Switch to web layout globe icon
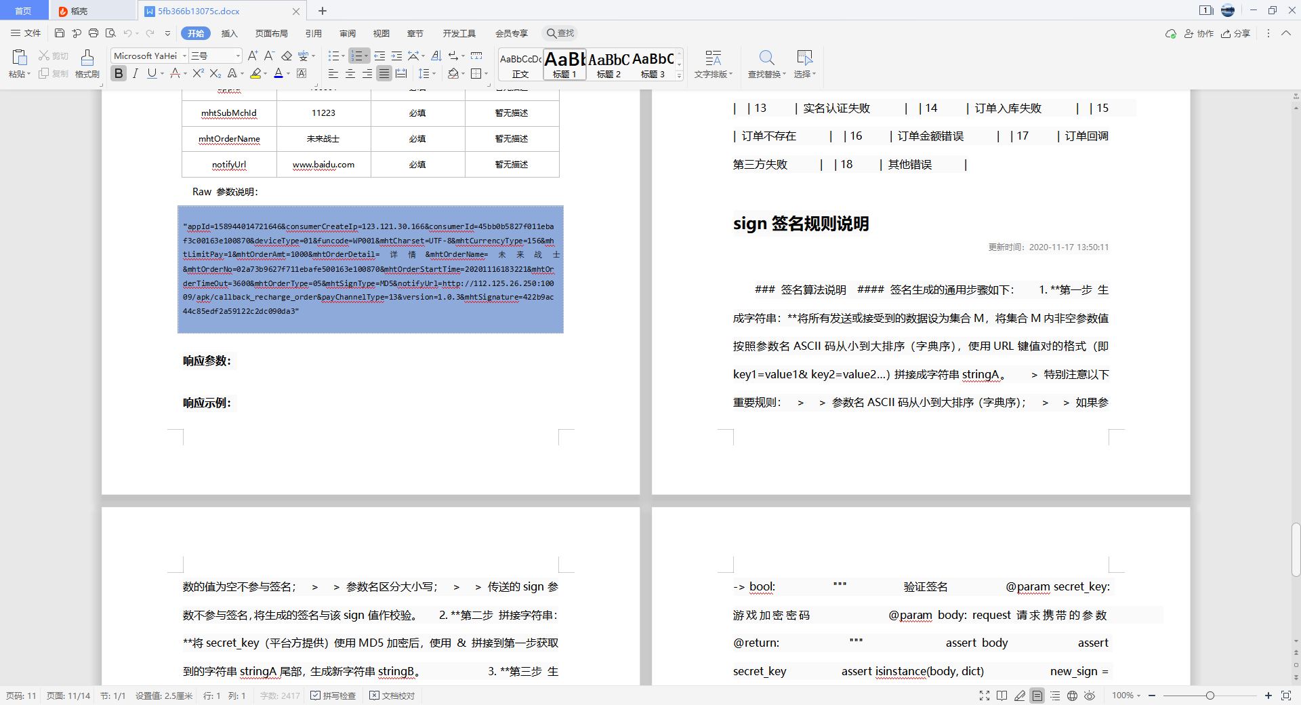The width and height of the screenshot is (1301, 705). click(x=1072, y=696)
